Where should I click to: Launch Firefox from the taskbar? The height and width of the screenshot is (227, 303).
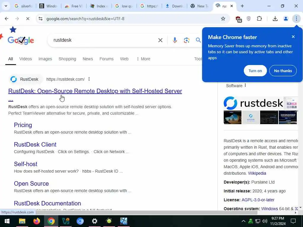tap(36, 221)
